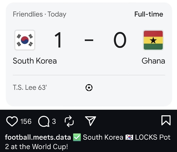Select the South Korea team name

[x=35, y=61]
